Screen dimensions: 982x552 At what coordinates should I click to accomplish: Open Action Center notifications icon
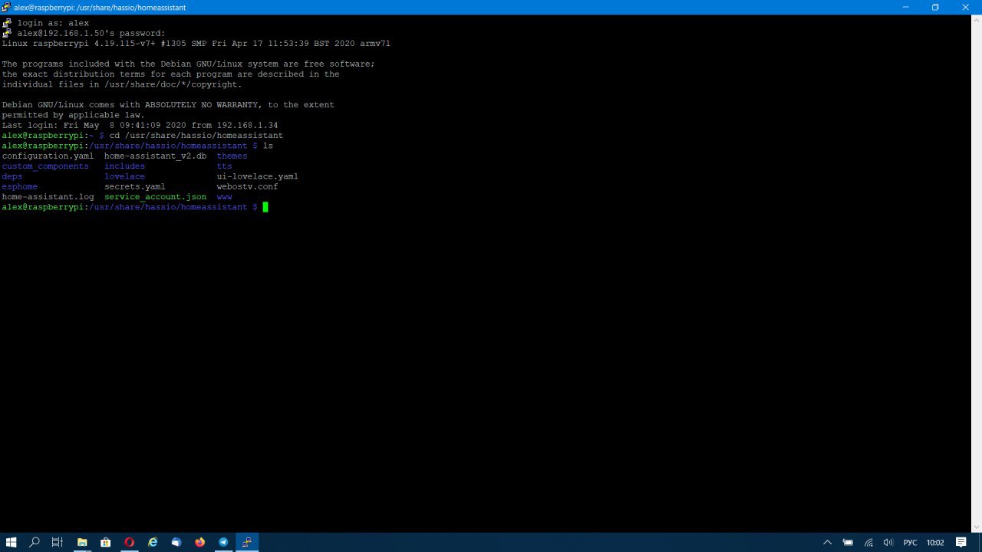click(961, 542)
